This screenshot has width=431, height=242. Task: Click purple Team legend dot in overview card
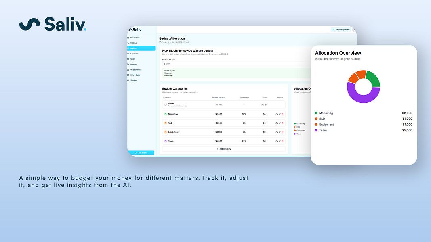coord(316,131)
